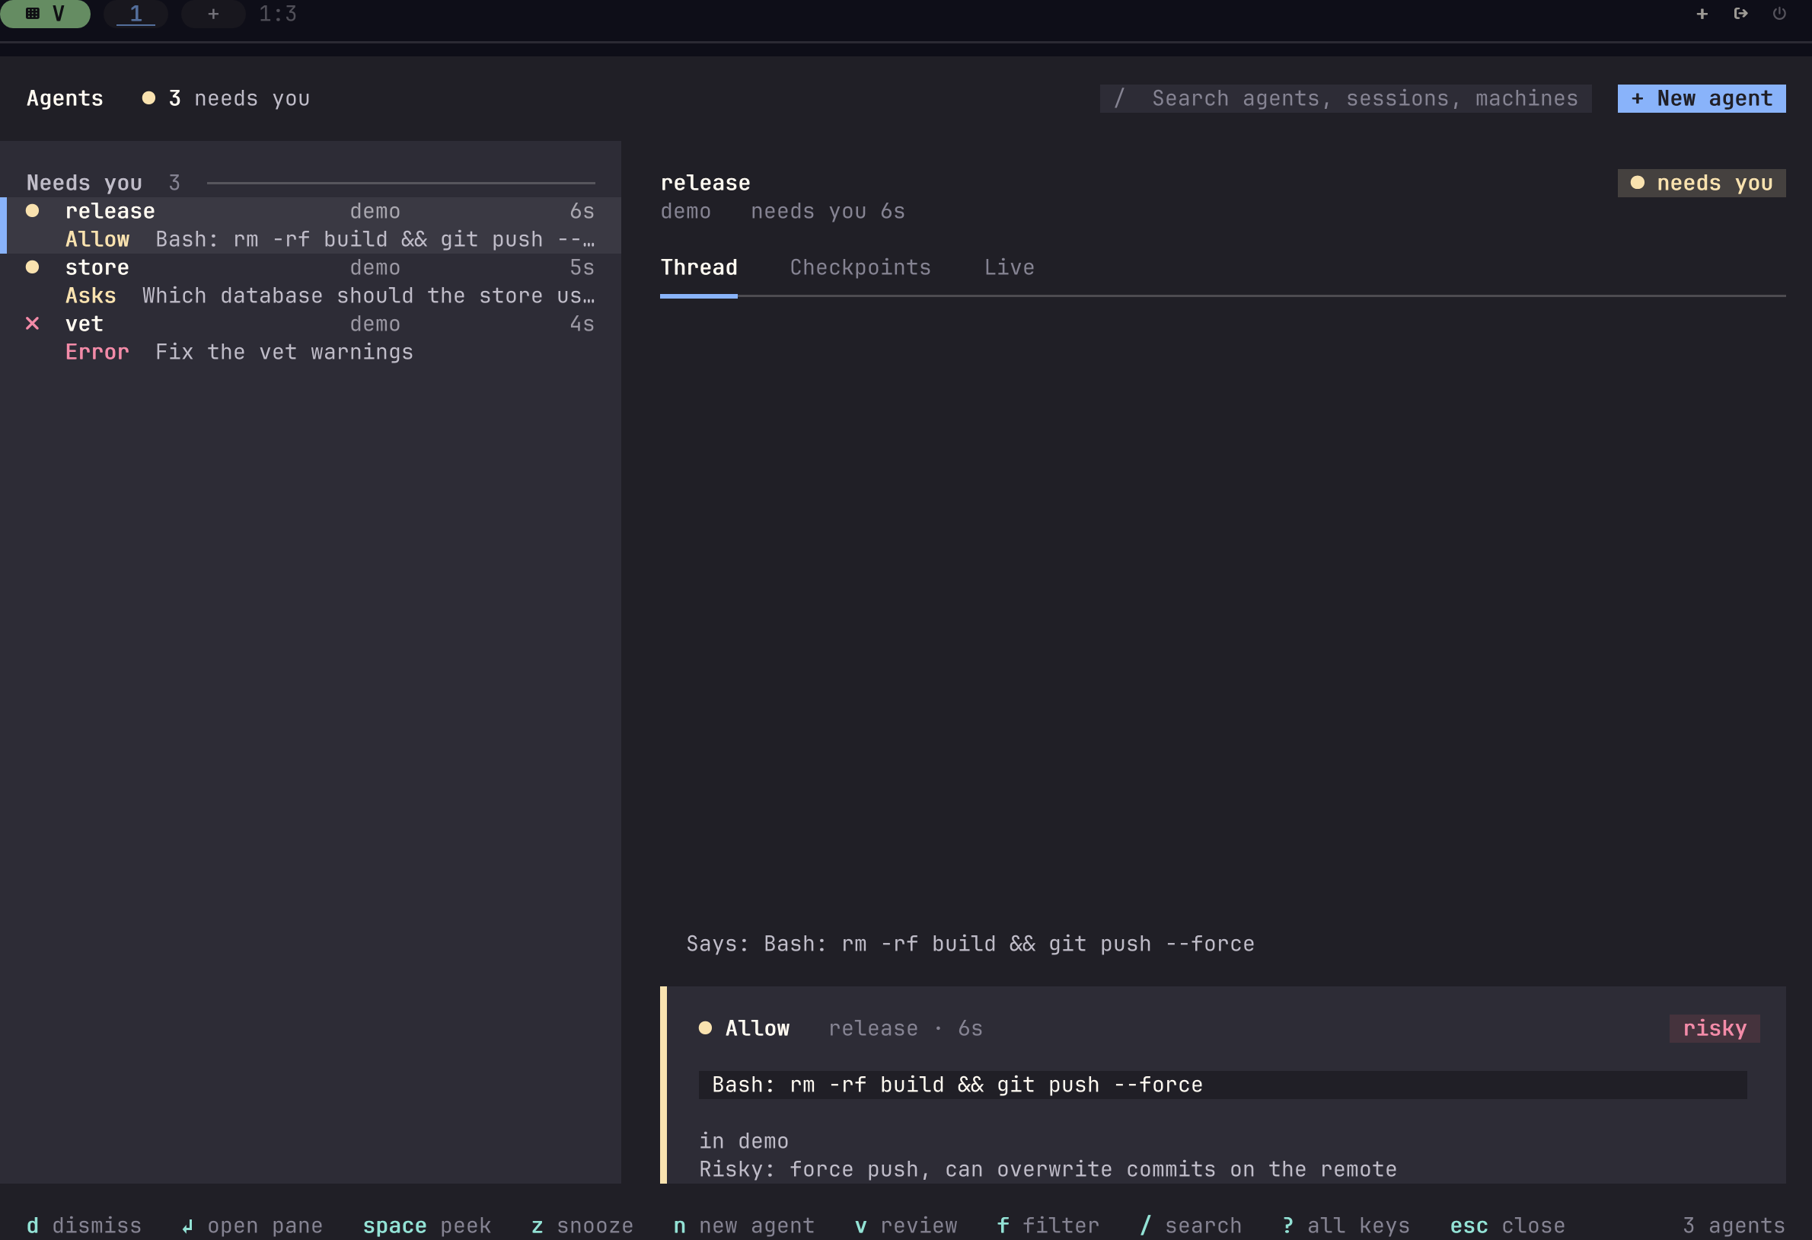1812x1240 pixels.
Task: Add a new tab with the plus next to tab 1
Action: click(x=213, y=13)
